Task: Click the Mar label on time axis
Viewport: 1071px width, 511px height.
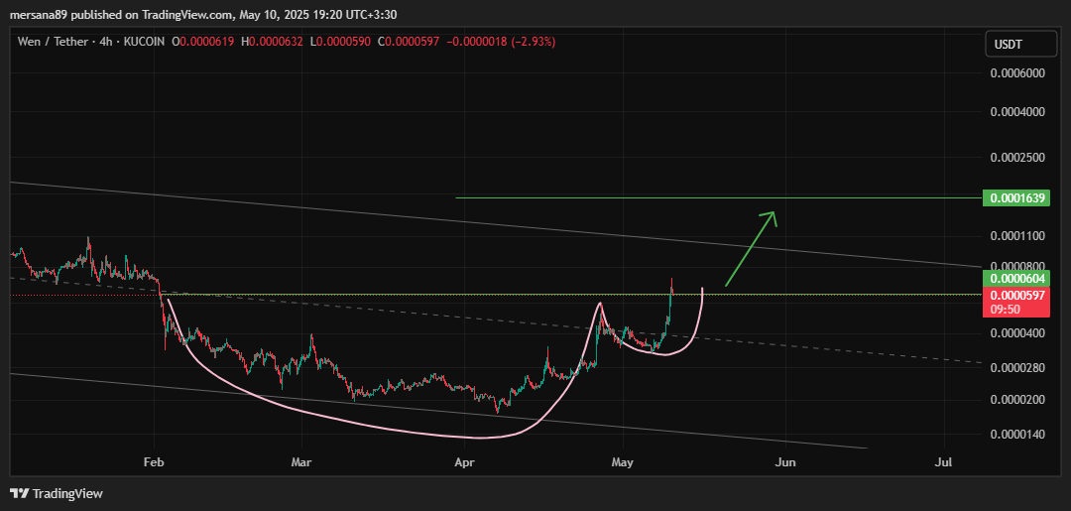Action: pyautogui.click(x=301, y=462)
